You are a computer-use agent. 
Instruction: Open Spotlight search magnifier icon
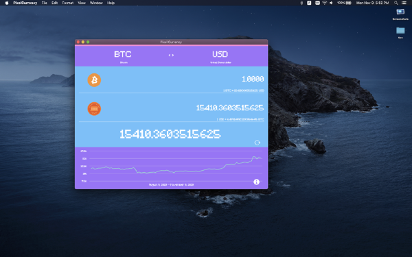point(396,3)
